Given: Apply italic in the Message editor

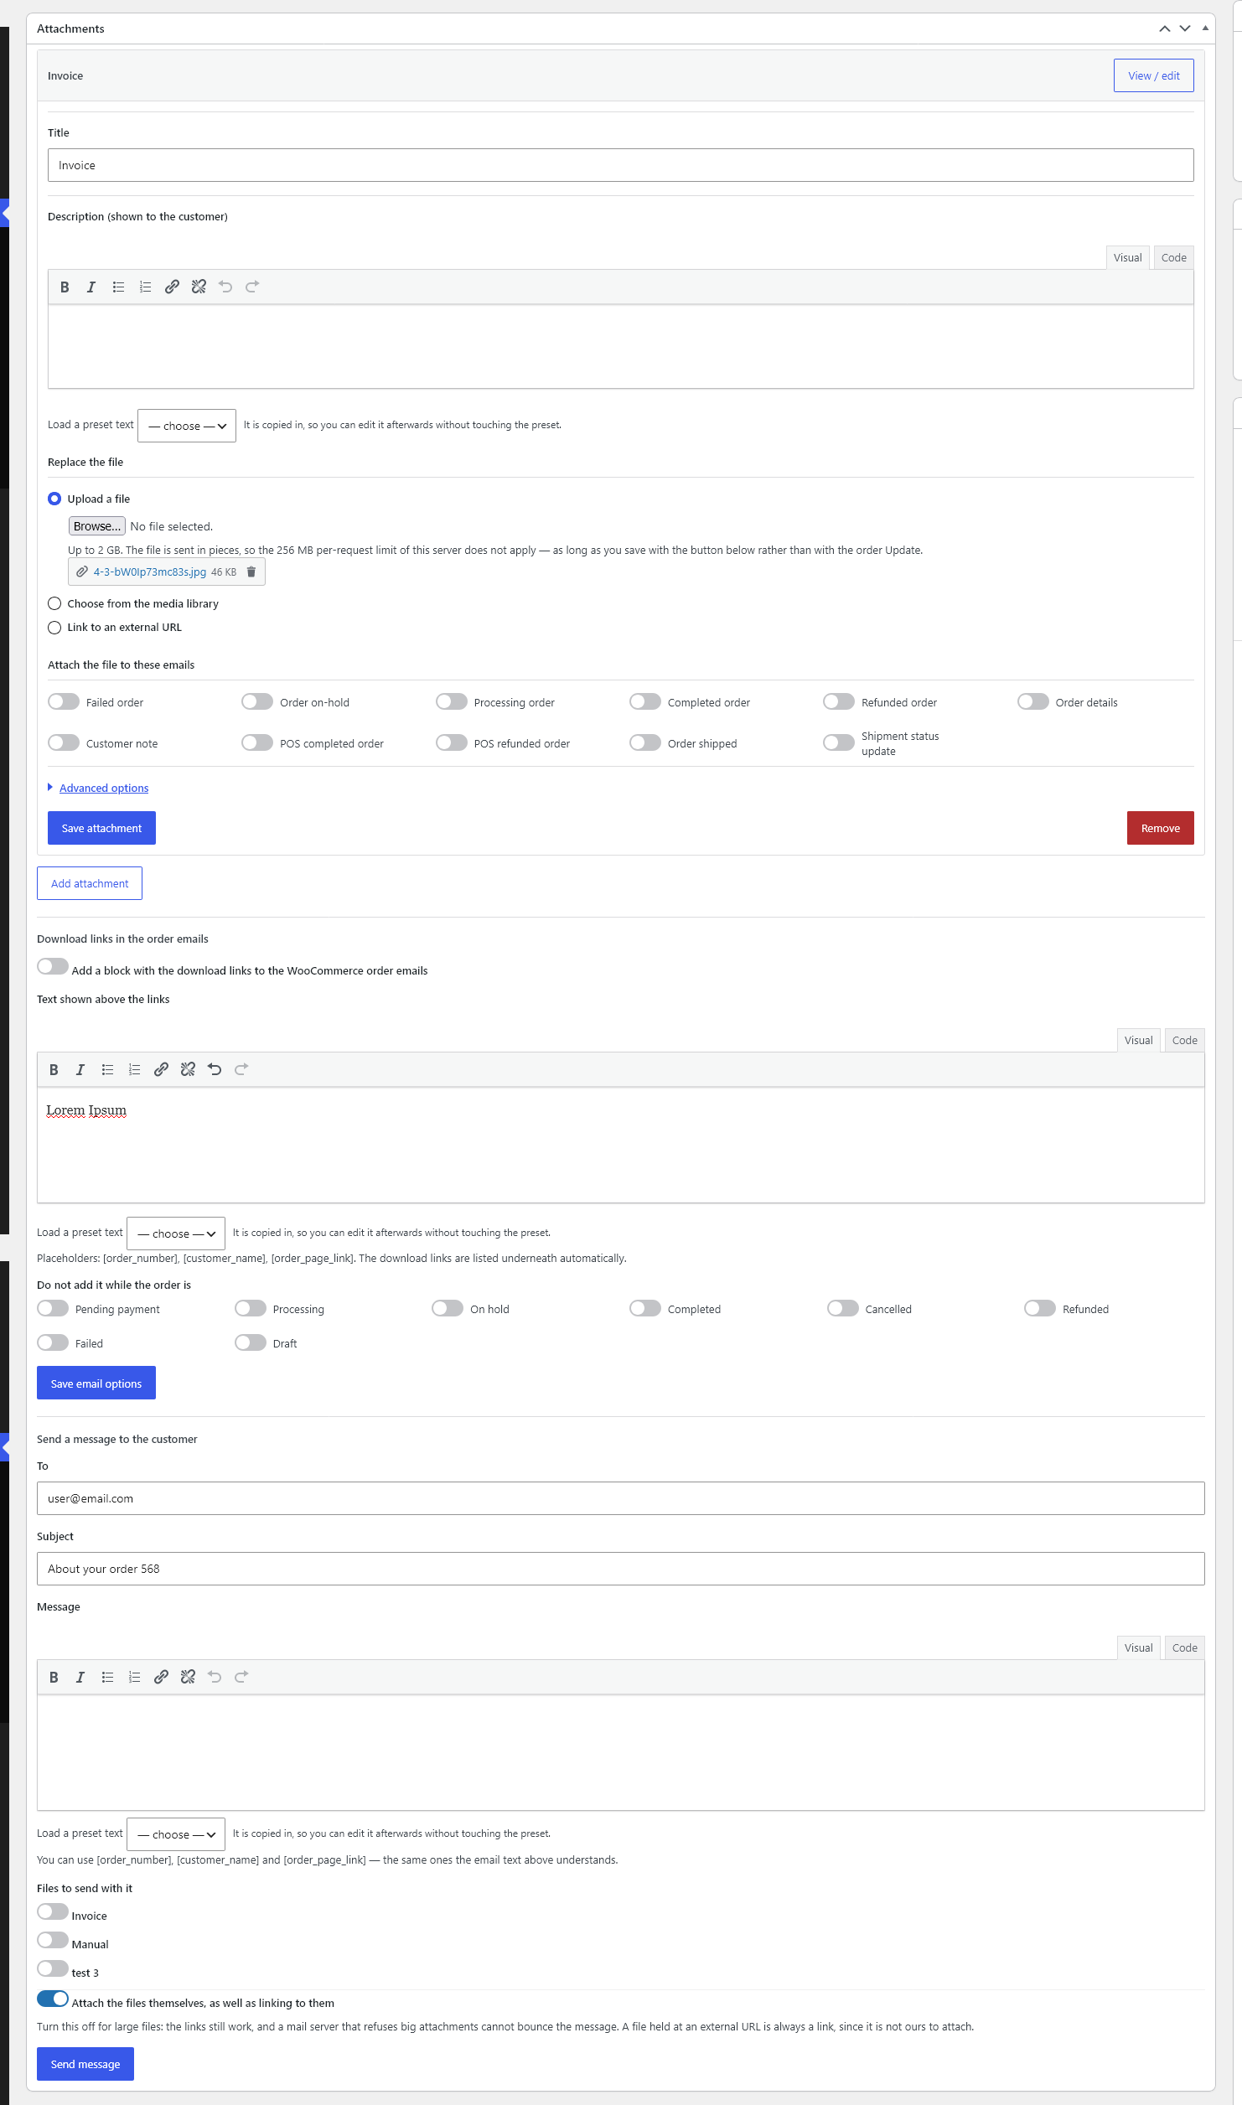Looking at the screenshot, I should pyautogui.click(x=80, y=1677).
